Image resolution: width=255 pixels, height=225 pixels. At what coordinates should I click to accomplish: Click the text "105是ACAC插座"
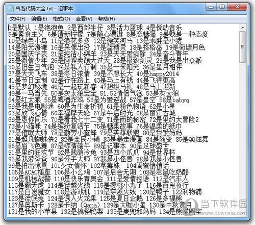pyautogui.click(x=30, y=172)
